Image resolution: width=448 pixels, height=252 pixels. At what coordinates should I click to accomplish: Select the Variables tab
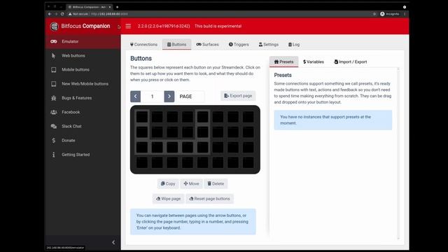point(314,62)
